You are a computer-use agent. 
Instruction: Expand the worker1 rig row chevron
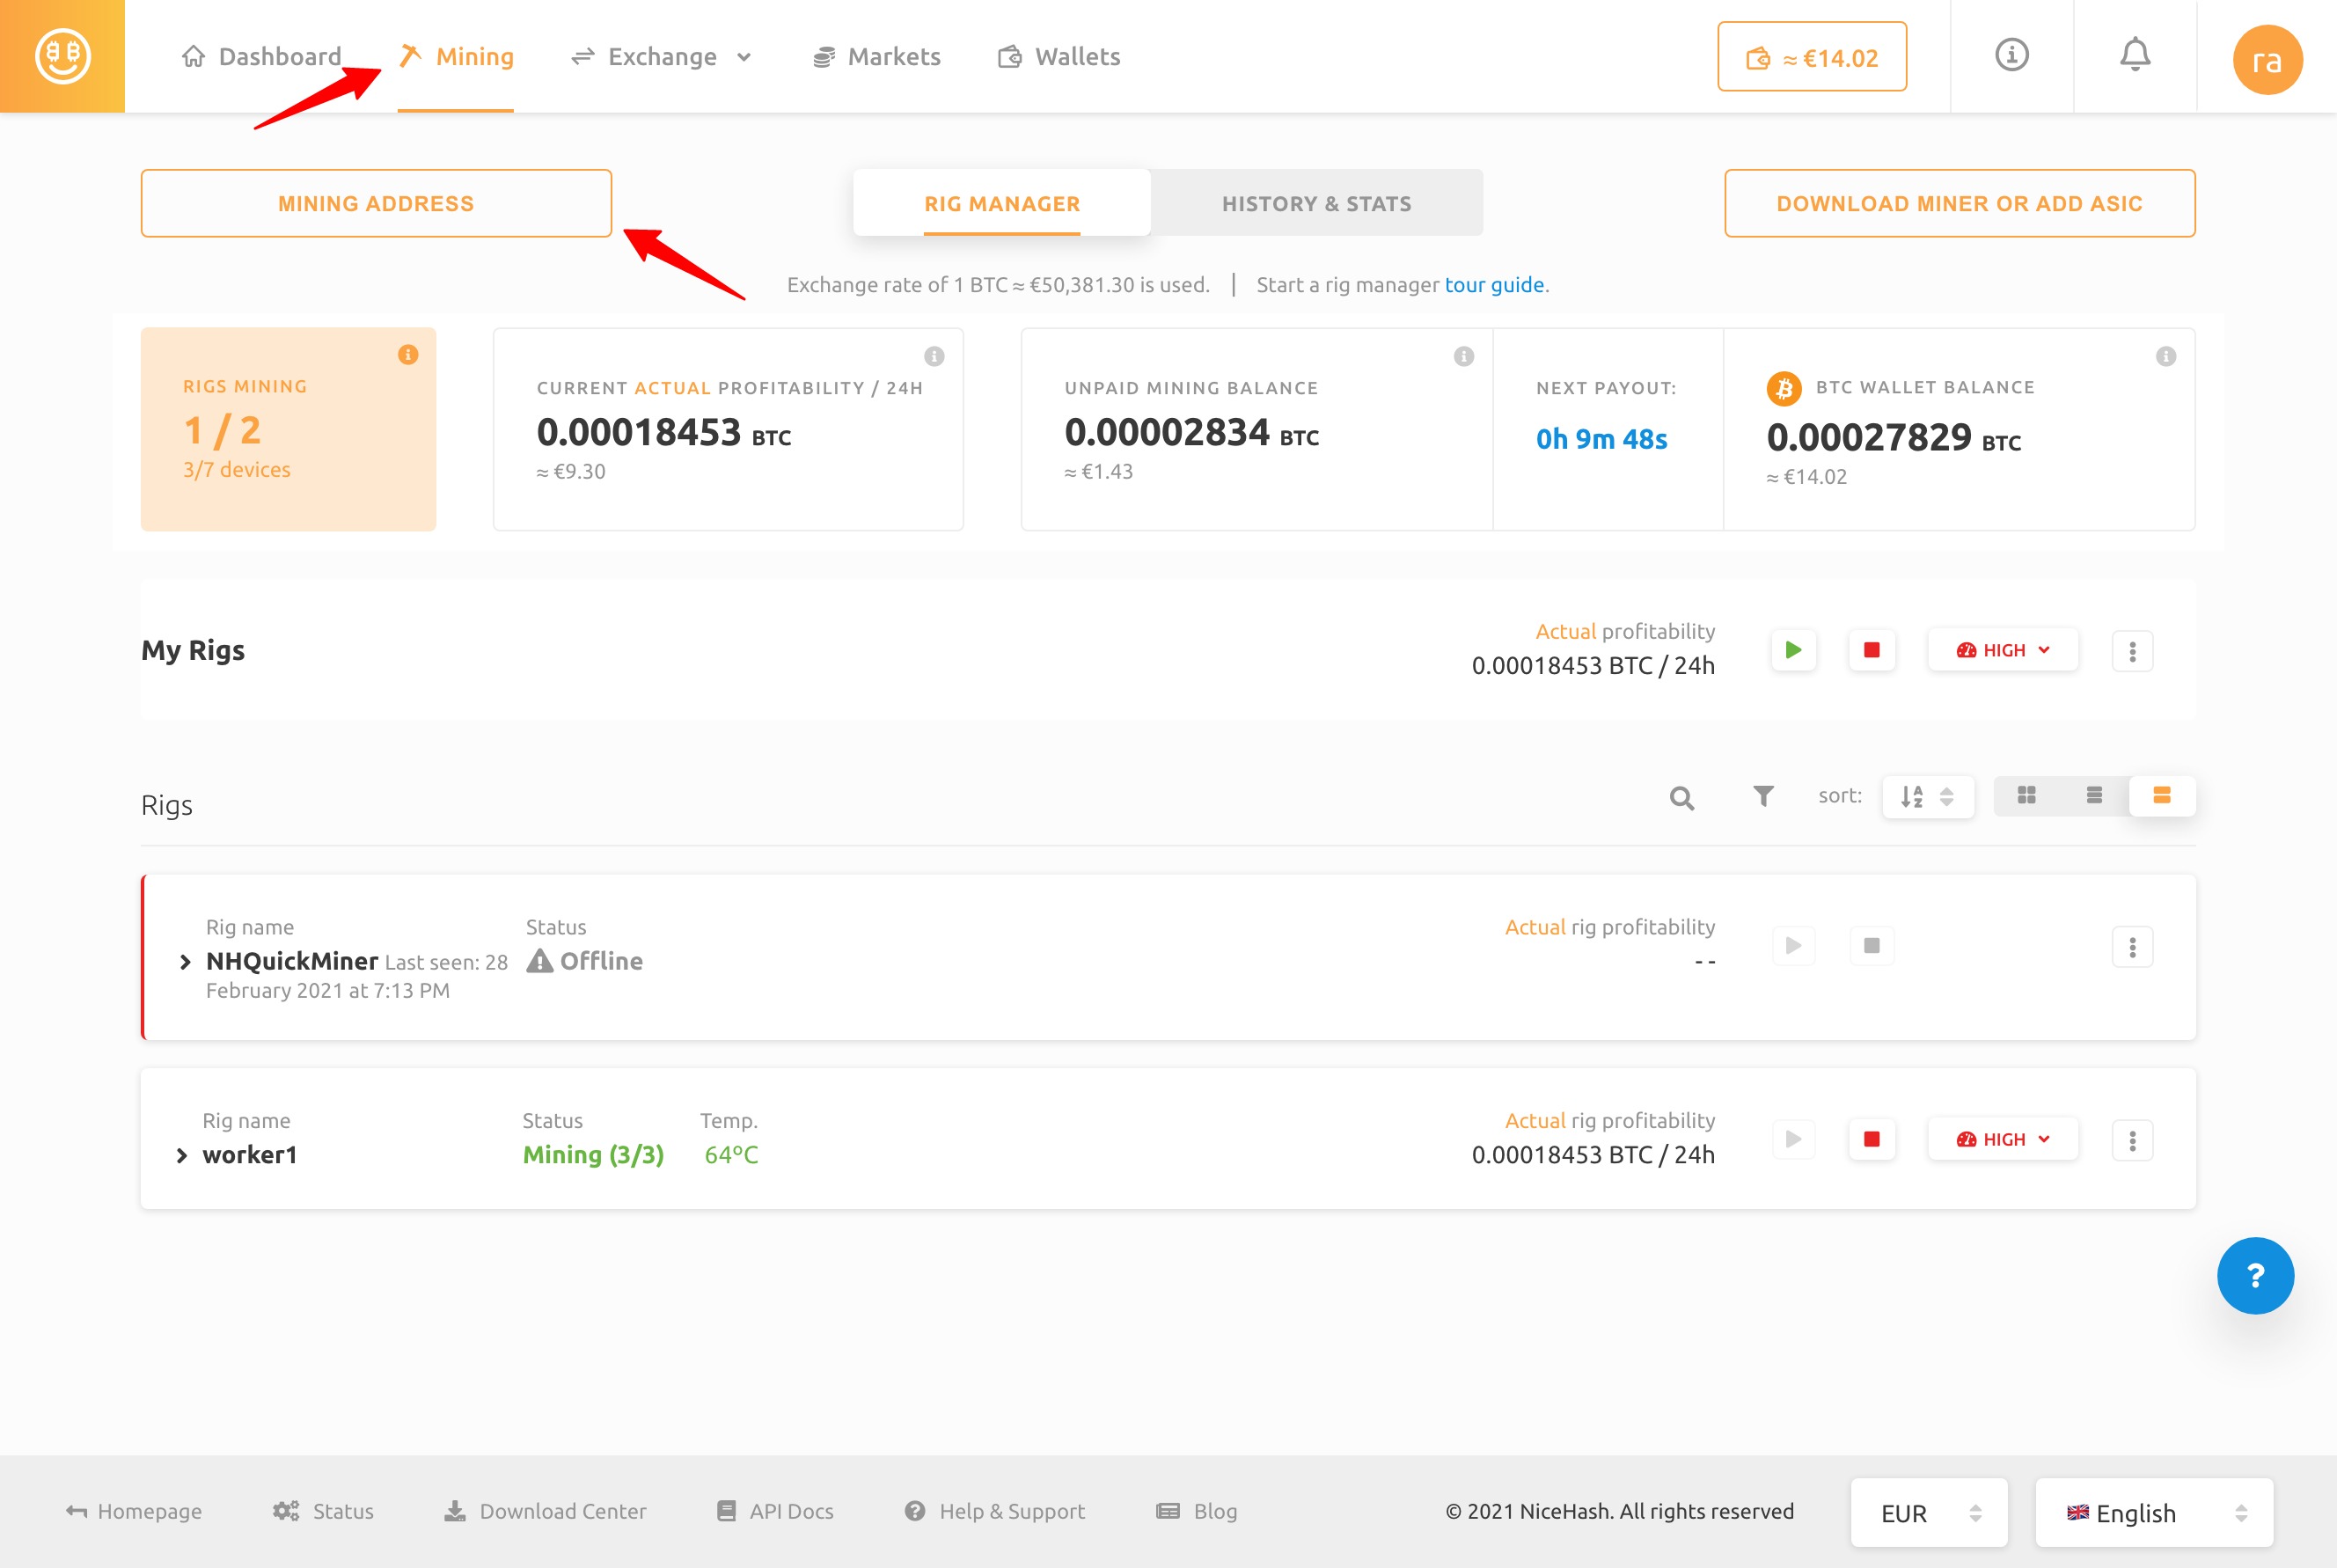click(182, 1156)
